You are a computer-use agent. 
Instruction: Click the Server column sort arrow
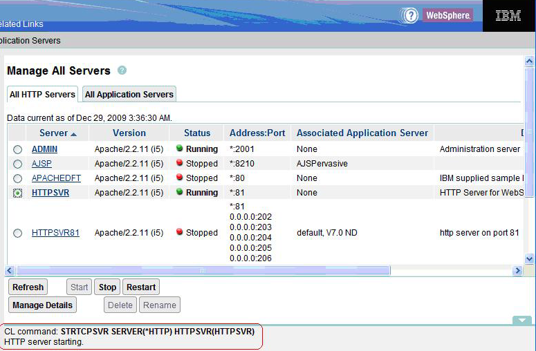(x=73, y=134)
